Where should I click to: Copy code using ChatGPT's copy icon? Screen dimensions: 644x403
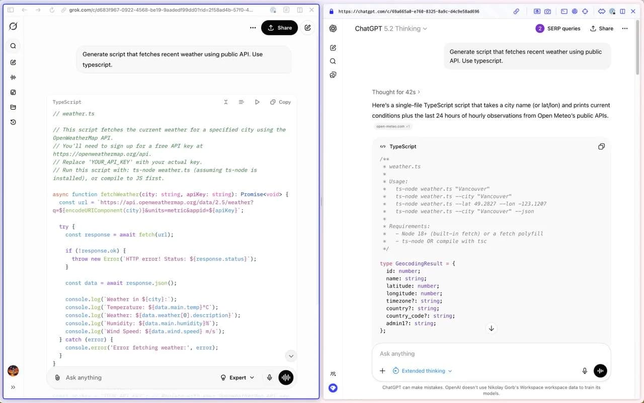click(x=601, y=146)
